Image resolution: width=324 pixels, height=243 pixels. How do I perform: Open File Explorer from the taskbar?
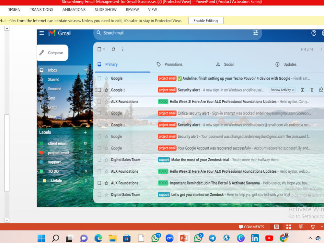(113, 238)
